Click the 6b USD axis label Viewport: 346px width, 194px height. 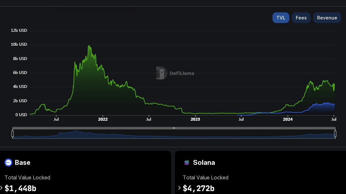point(20,72)
